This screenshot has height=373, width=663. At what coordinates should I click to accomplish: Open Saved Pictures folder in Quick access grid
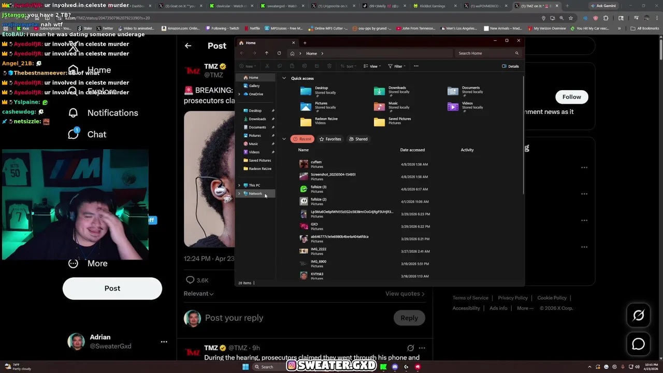pos(393,121)
